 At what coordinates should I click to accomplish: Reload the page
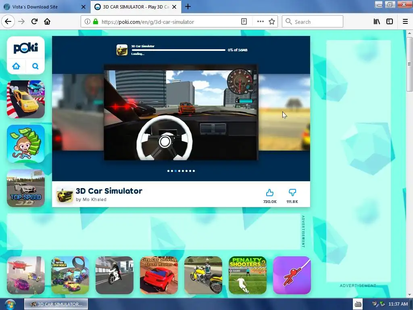coord(34,21)
